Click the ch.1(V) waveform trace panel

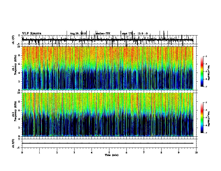tap(109, 40)
